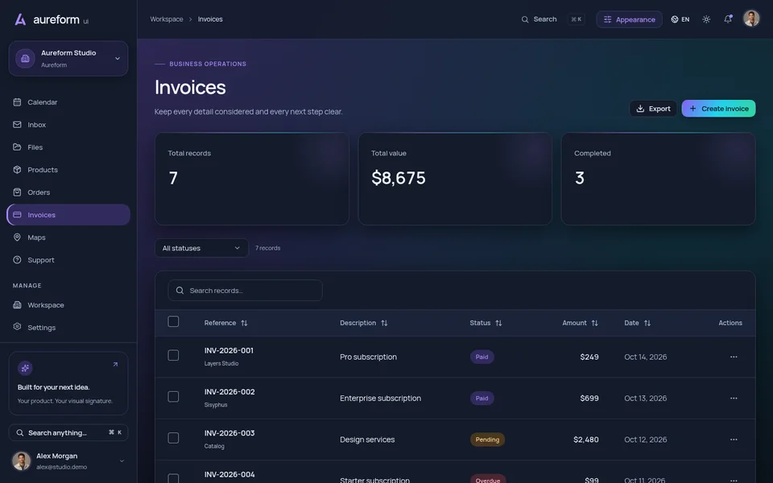
Task: Open Maps in the sidebar
Action: coord(68,237)
